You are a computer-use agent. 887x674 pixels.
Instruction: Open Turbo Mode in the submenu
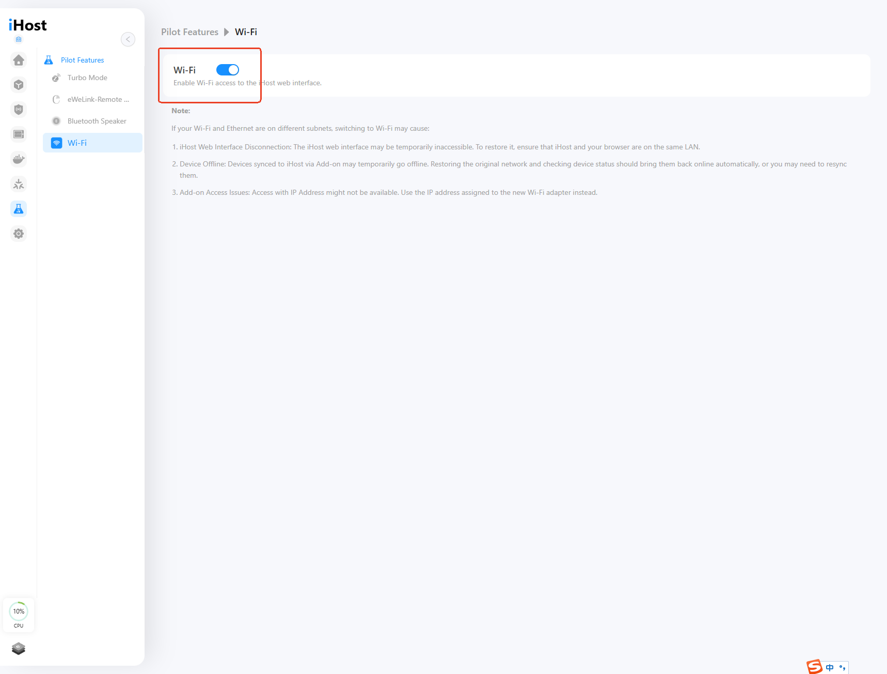(87, 78)
